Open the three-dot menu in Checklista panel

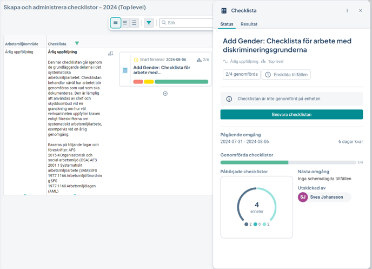point(347,11)
